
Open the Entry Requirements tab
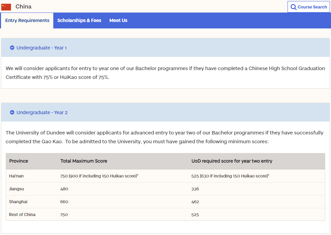point(27,20)
